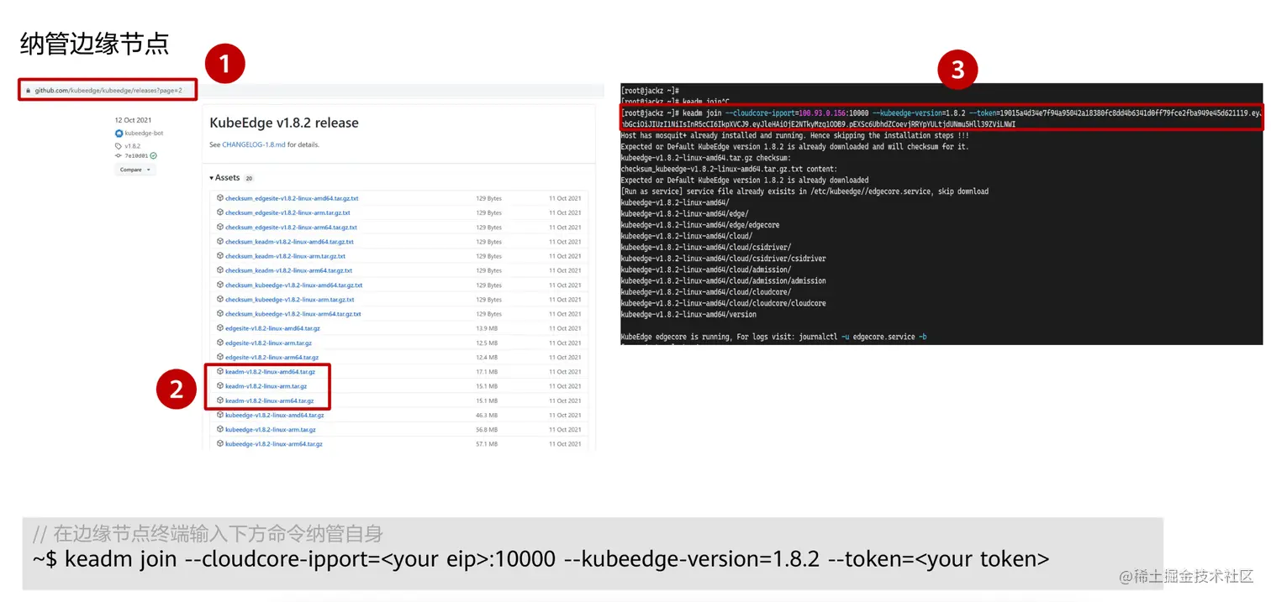This screenshot has height=602, width=1271.
Task: Download edgesite-v1.8.2-linux-amd64.tar.gz
Action: pos(272,328)
